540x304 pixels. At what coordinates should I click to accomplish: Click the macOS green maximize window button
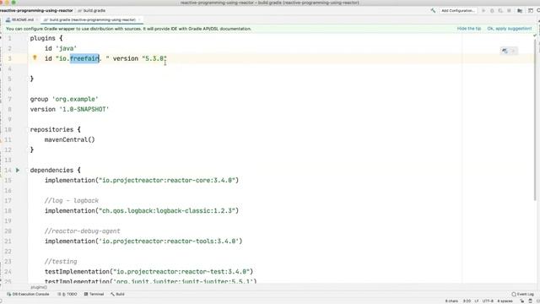(13, 2)
